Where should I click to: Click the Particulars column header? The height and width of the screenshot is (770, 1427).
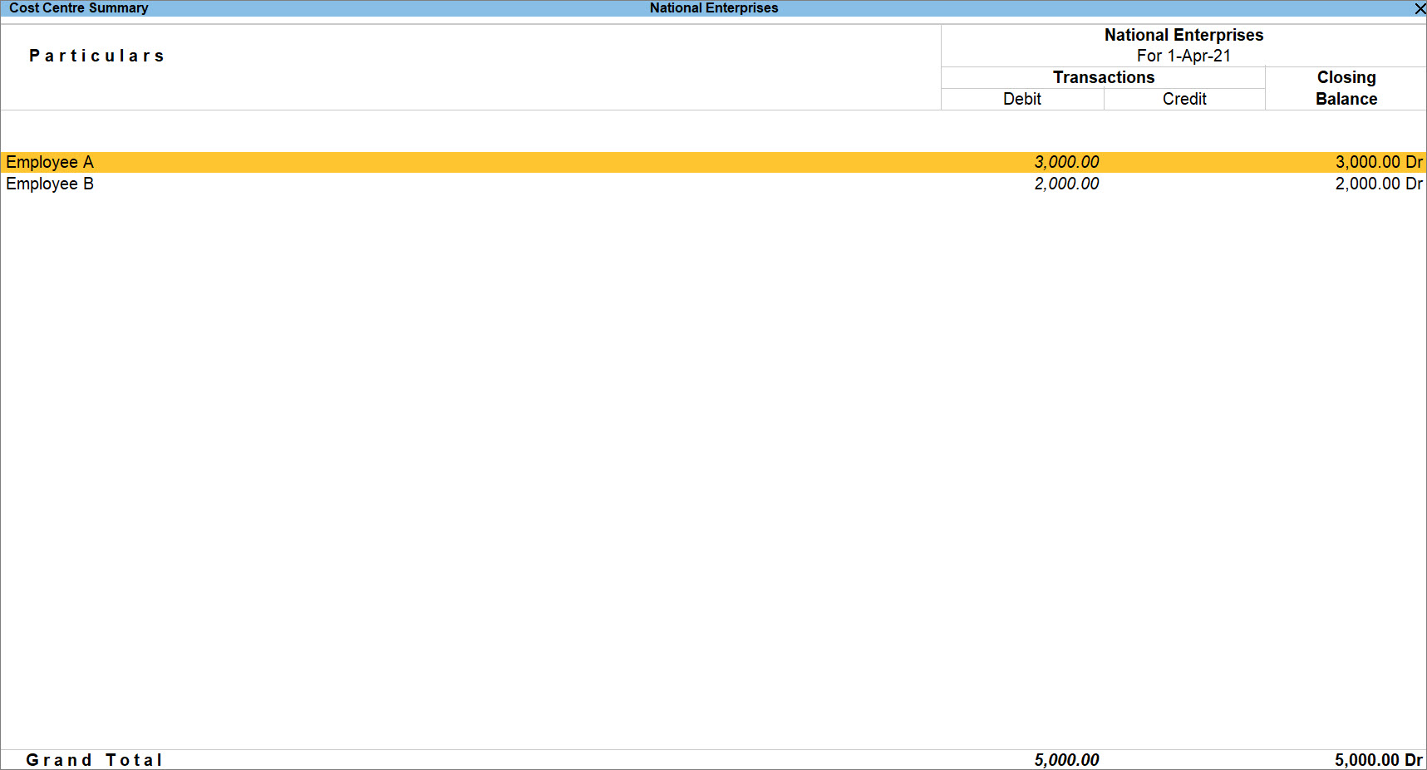pyautogui.click(x=96, y=56)
